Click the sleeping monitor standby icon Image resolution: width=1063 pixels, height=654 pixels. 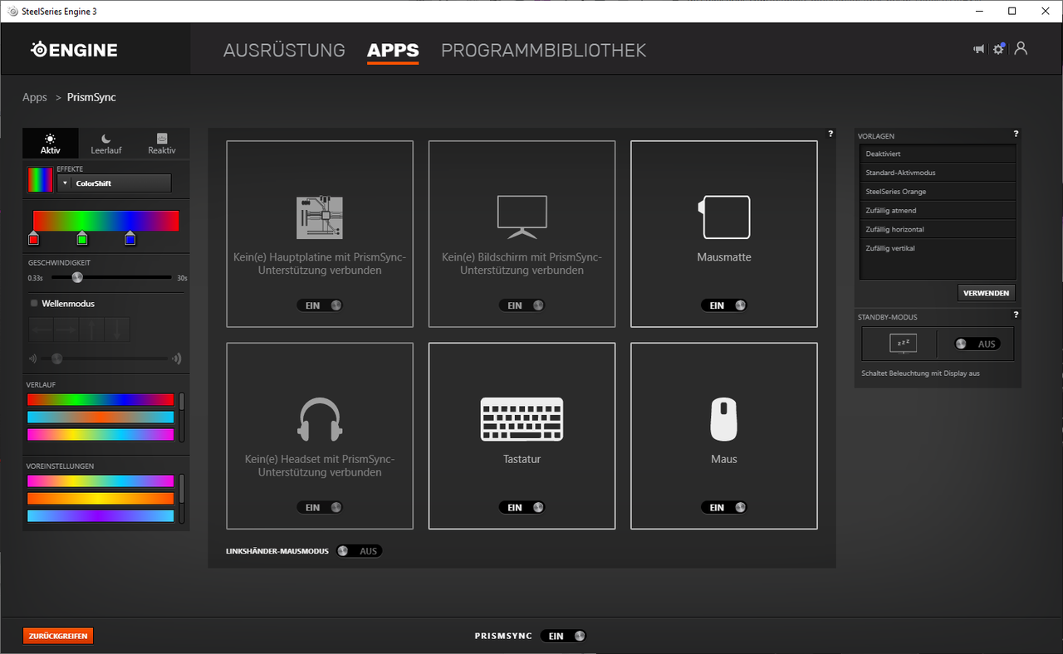(x=903, y=344)
